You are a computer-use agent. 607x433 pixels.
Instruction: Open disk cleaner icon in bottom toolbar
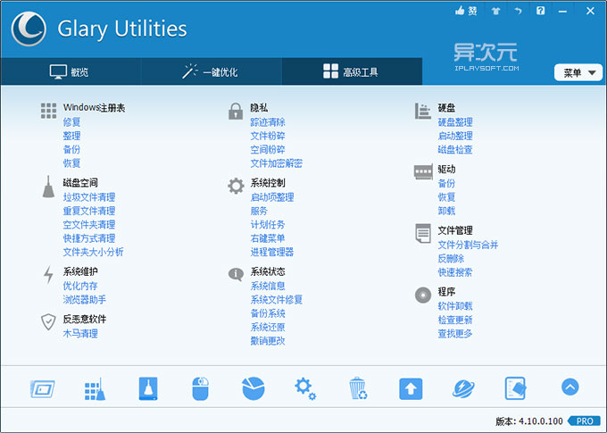(x=148, y=388)
